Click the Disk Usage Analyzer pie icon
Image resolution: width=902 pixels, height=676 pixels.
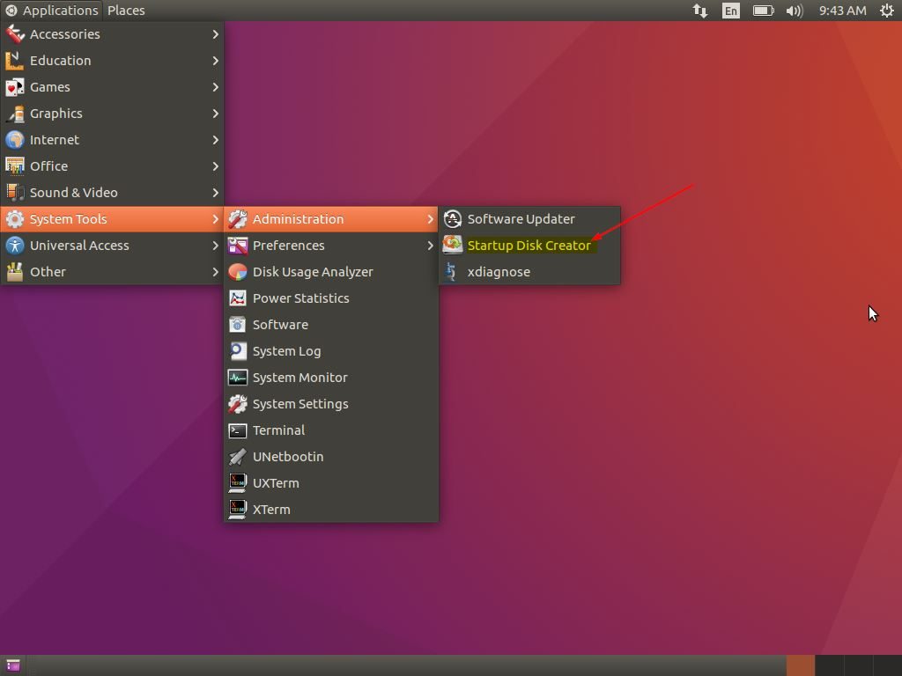point(238,271)
